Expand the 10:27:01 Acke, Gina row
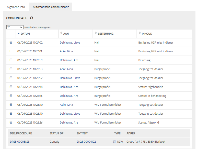197x149 pixels. 11,51
